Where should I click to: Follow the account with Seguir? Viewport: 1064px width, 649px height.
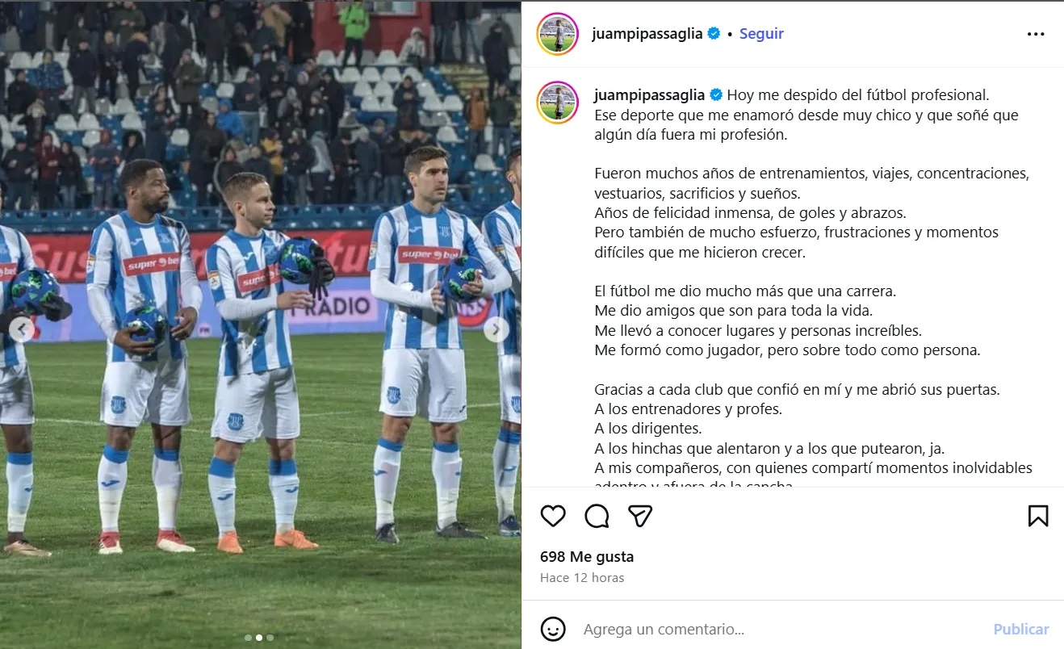click(x=761, y=34)
